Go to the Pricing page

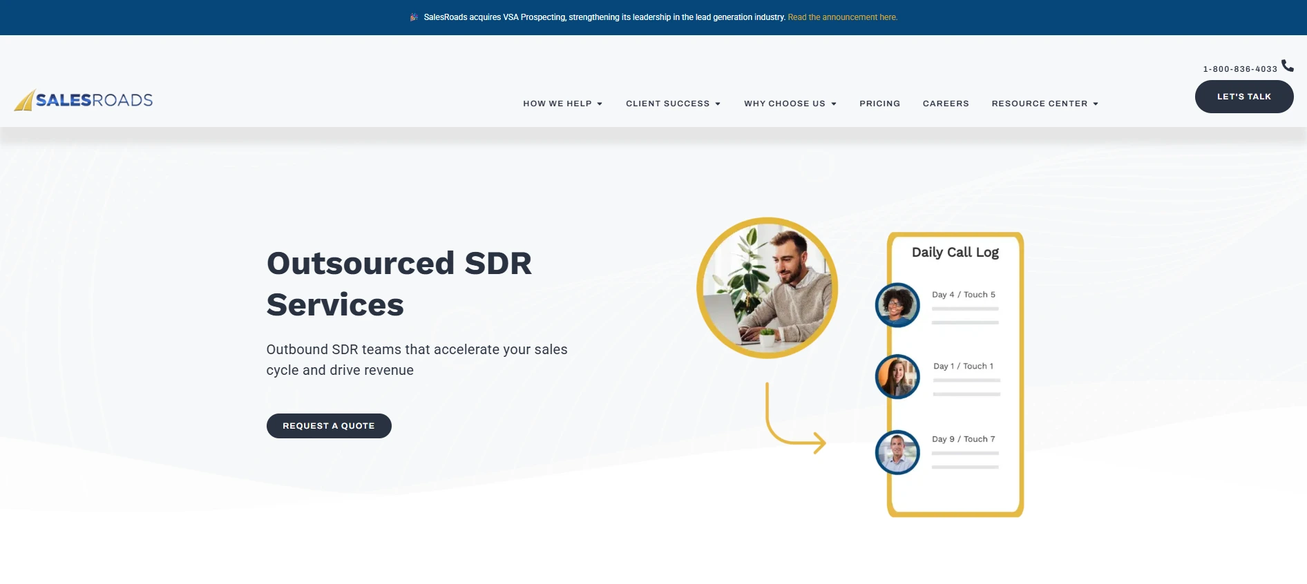pyautogui.click(x=879, y=104)
